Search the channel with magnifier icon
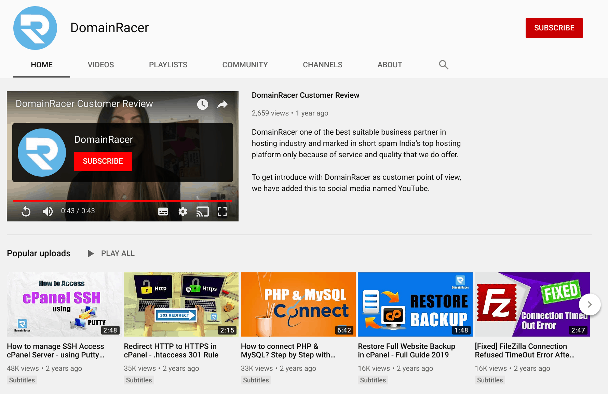 (x=444, y=65)
